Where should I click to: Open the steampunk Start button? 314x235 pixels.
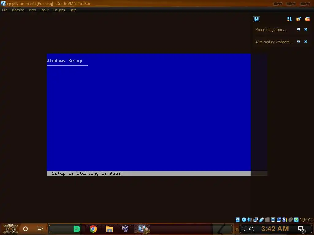point(11,229)
